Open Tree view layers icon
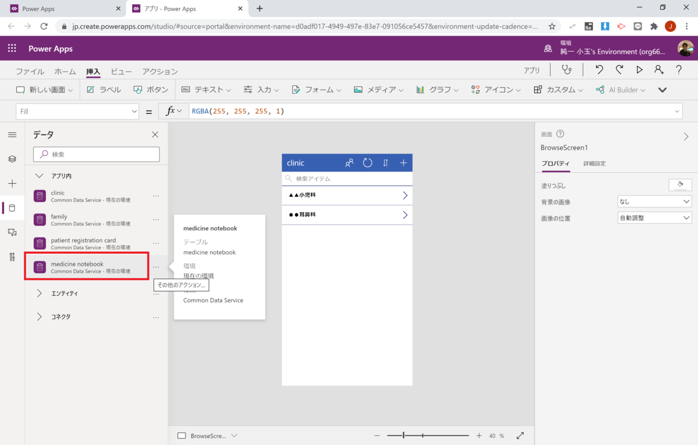Viewport: 698px width, 445px height. pos(12,159)
